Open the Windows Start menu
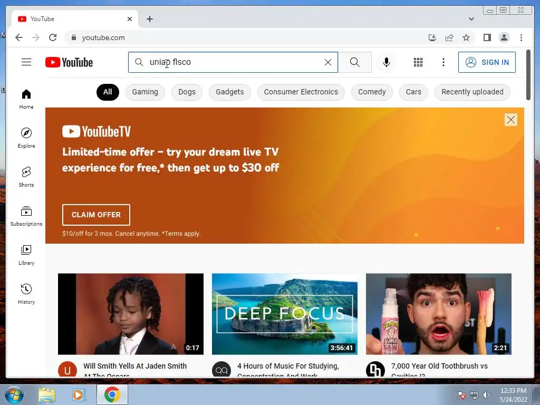 [14, 394]
